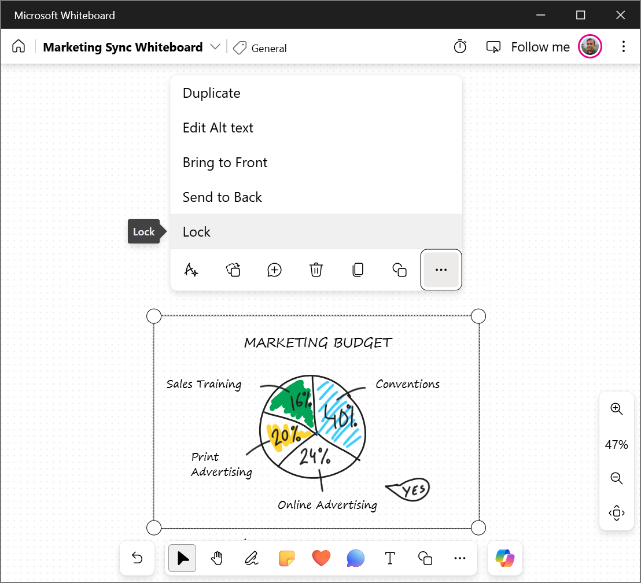Start Follow me presenting
This screenshot has width=641, height=583.
[540, 46]
